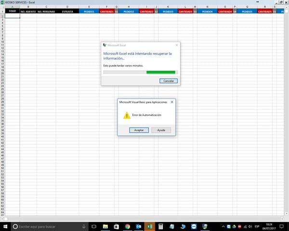Open TeamViewer from the taskbar

[194, 226]
